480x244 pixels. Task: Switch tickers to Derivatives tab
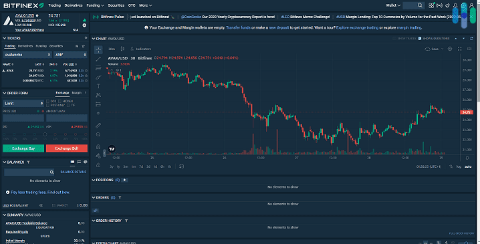click(x=25, y=46)
